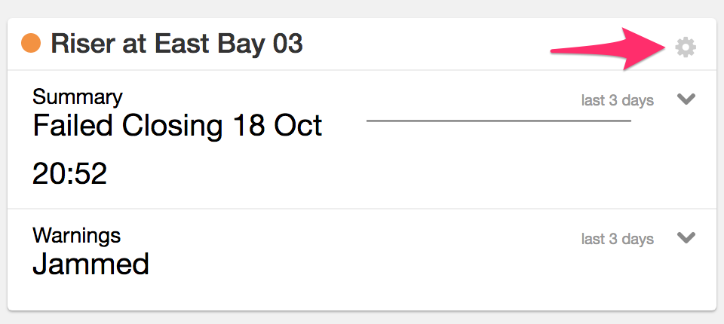Open Summary's "last 3 days" range
The image size is (724, 324).
(x=617, y=100)
